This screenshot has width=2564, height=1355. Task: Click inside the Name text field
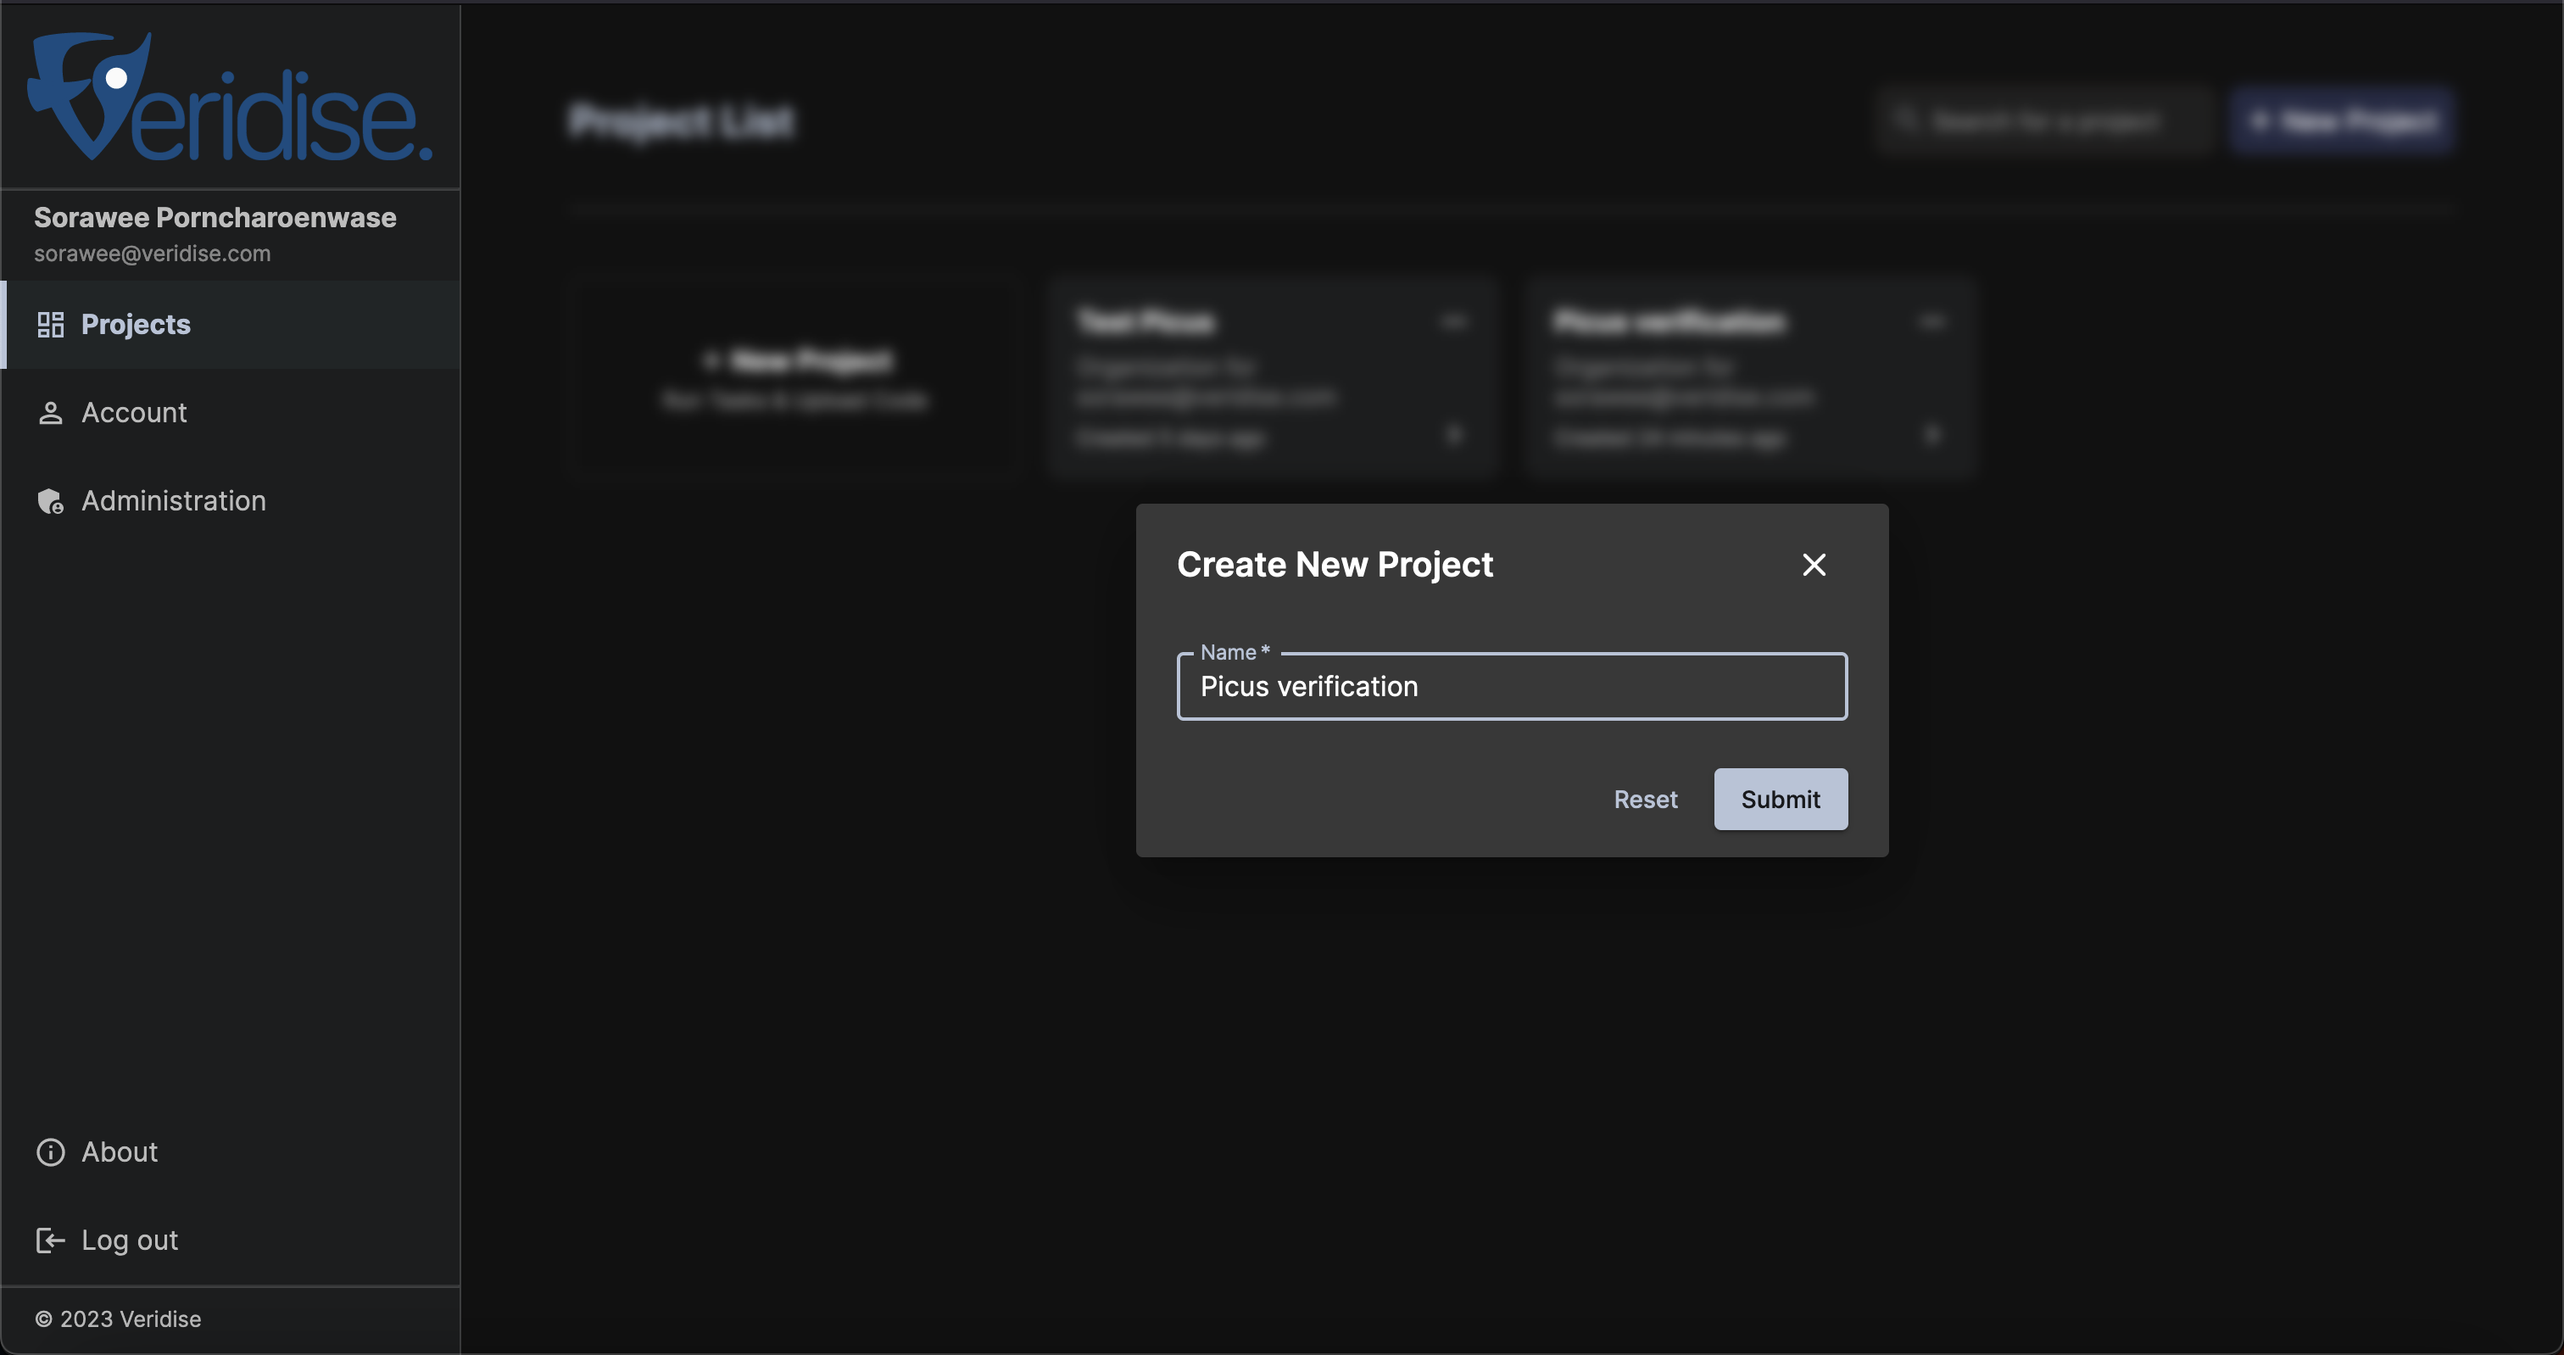point(1511,687)
